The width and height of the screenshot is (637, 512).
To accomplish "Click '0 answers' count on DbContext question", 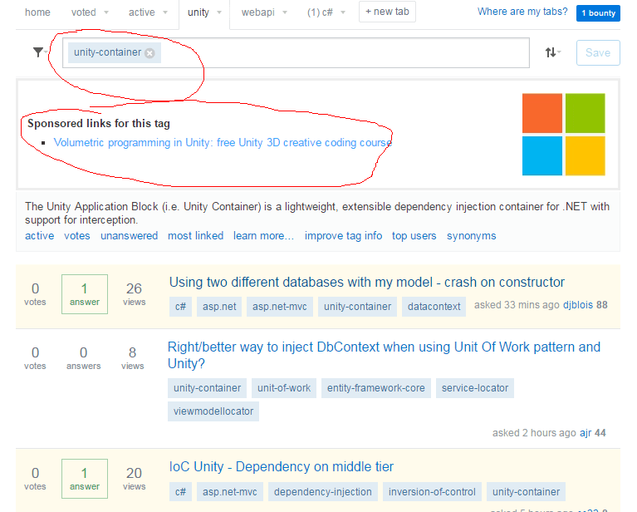I will pyautogui.click(x=83, y=358).
